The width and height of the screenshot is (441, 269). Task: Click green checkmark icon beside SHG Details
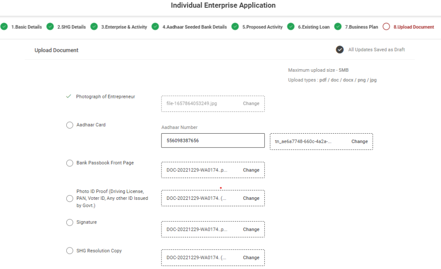point(50,27)
